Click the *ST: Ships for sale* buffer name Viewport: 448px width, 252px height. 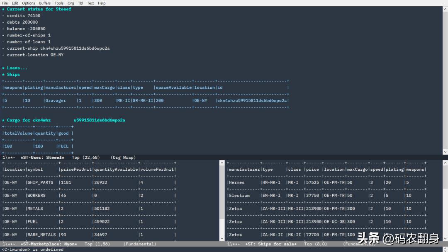tap(271, 244)
